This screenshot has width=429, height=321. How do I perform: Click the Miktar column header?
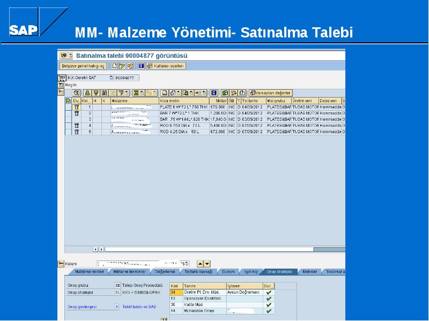point(218,101)
